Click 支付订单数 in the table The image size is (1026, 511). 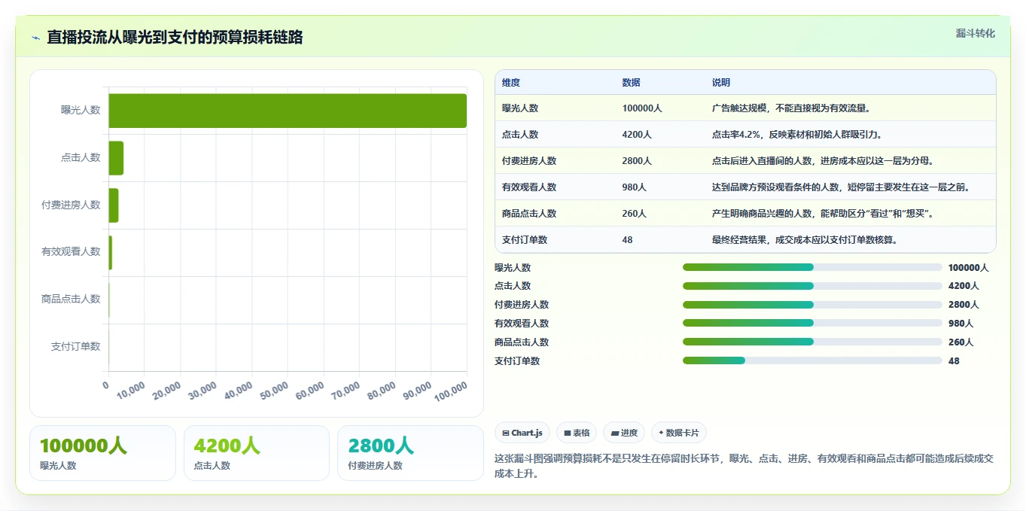click(x=525, y=240)
